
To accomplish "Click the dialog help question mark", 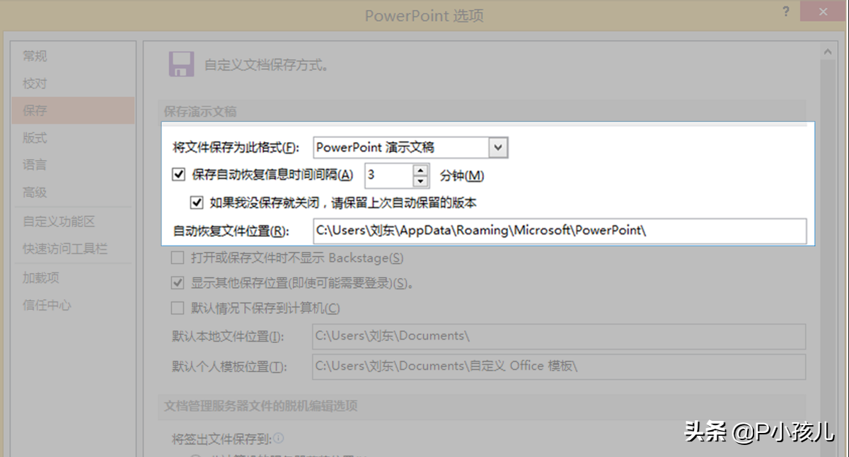I will point(787,13).
